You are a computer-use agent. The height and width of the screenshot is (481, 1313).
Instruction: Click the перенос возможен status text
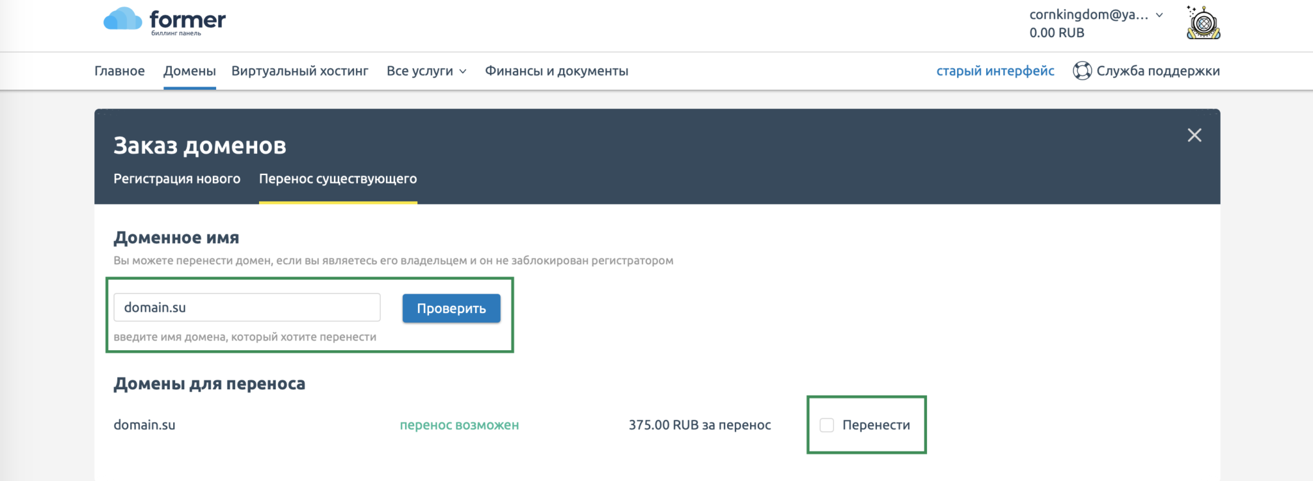click(x=459, y=425)
